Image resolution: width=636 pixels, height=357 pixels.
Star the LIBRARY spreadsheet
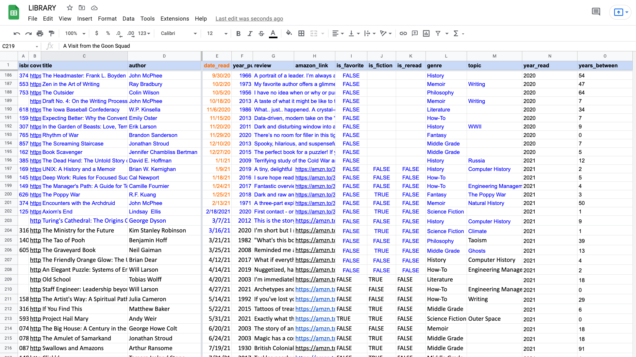coord(69,8)
